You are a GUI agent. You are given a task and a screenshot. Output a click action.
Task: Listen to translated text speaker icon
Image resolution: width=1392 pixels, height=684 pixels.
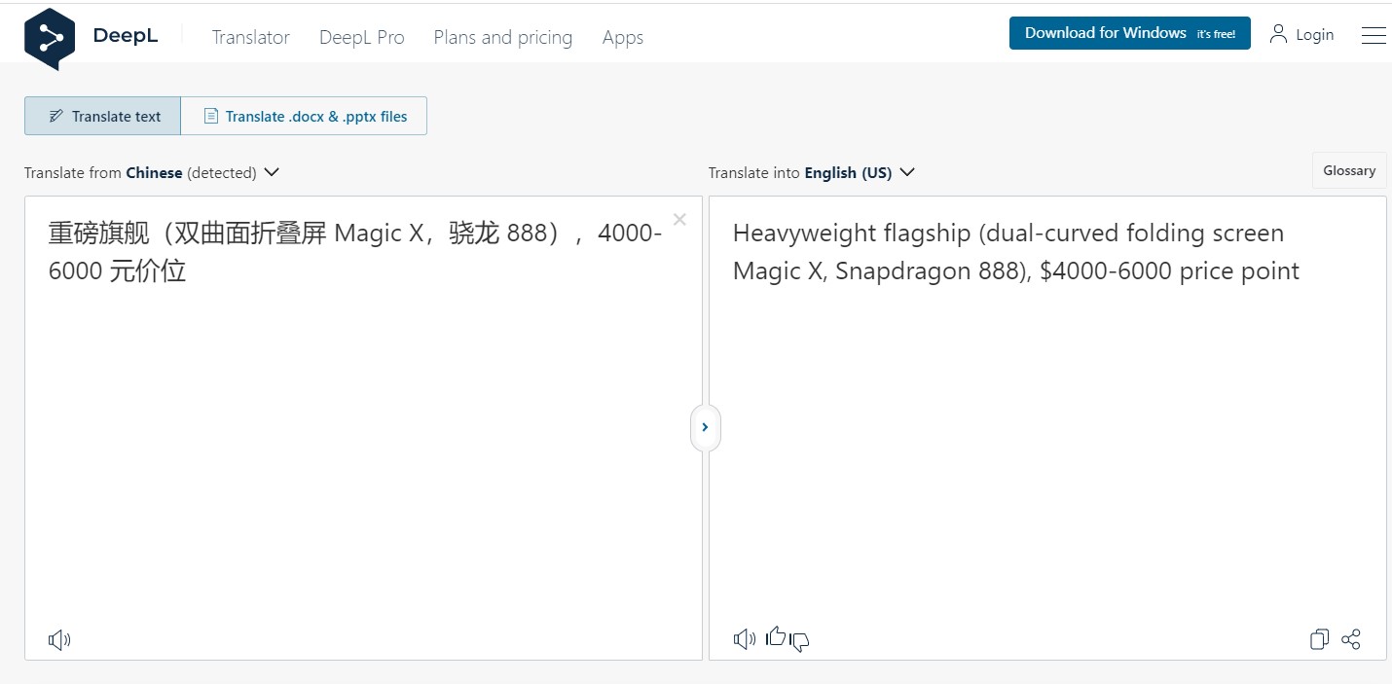[744, 639]
